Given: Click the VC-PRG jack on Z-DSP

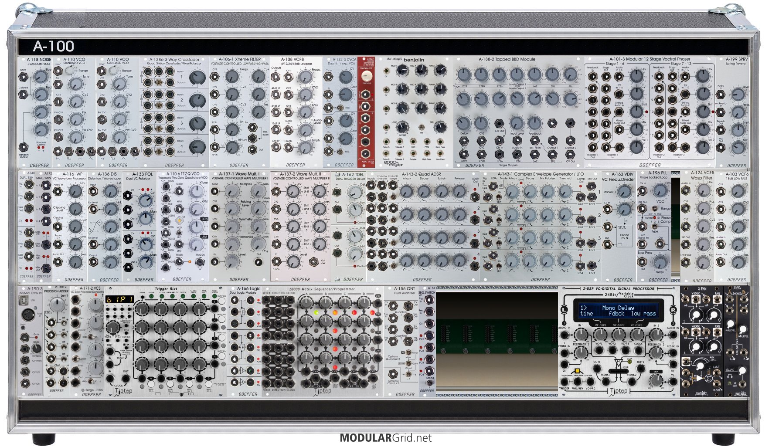Looking at the screenshot, I should [591, 382].
